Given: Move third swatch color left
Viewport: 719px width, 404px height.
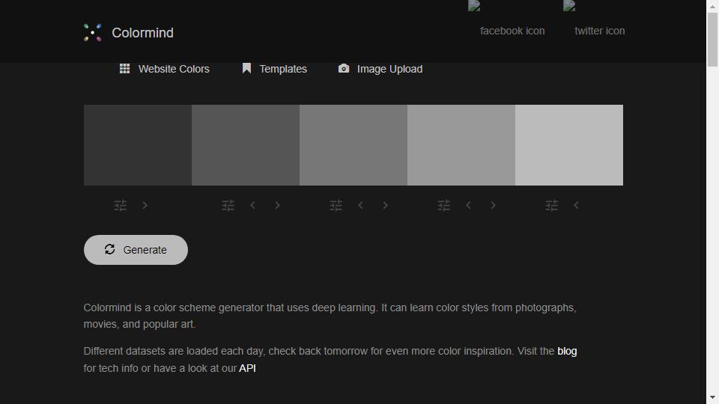Looking at the screenshot, I should [360, 205].
